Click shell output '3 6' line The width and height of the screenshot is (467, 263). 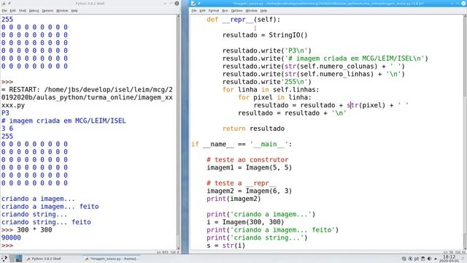tap(7, 129)
